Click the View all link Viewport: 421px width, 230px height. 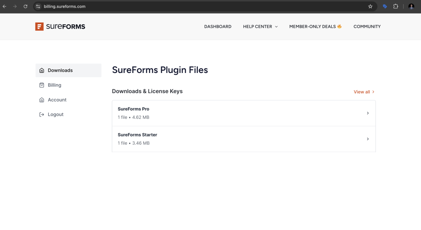(364, 92)
